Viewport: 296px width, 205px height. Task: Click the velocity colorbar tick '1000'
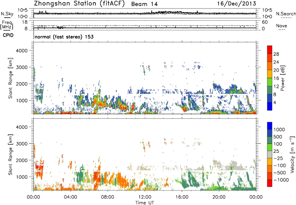(x=279, y=130)
